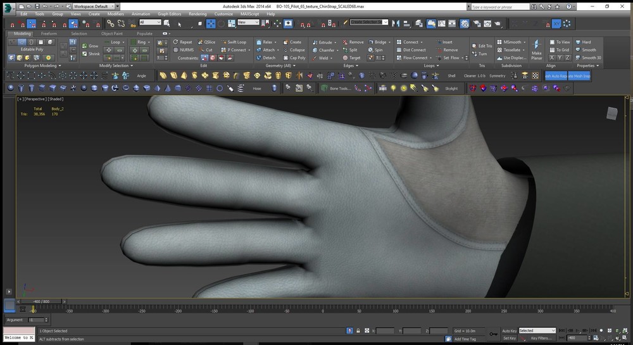Toggle the Auto Key mode
Screen dimensions: 633x345
coord(509,330)
